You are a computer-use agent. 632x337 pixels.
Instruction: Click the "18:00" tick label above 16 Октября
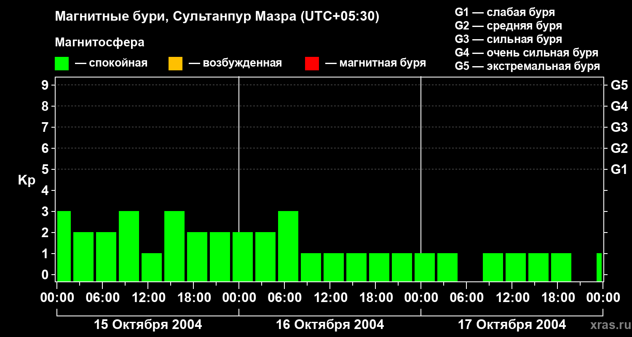tap(375, 297)
